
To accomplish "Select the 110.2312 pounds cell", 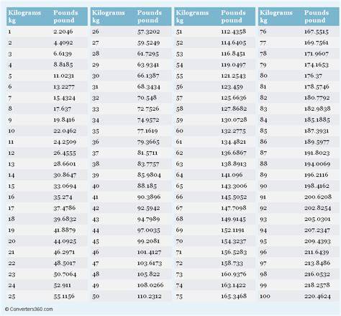I will point(149,297).
